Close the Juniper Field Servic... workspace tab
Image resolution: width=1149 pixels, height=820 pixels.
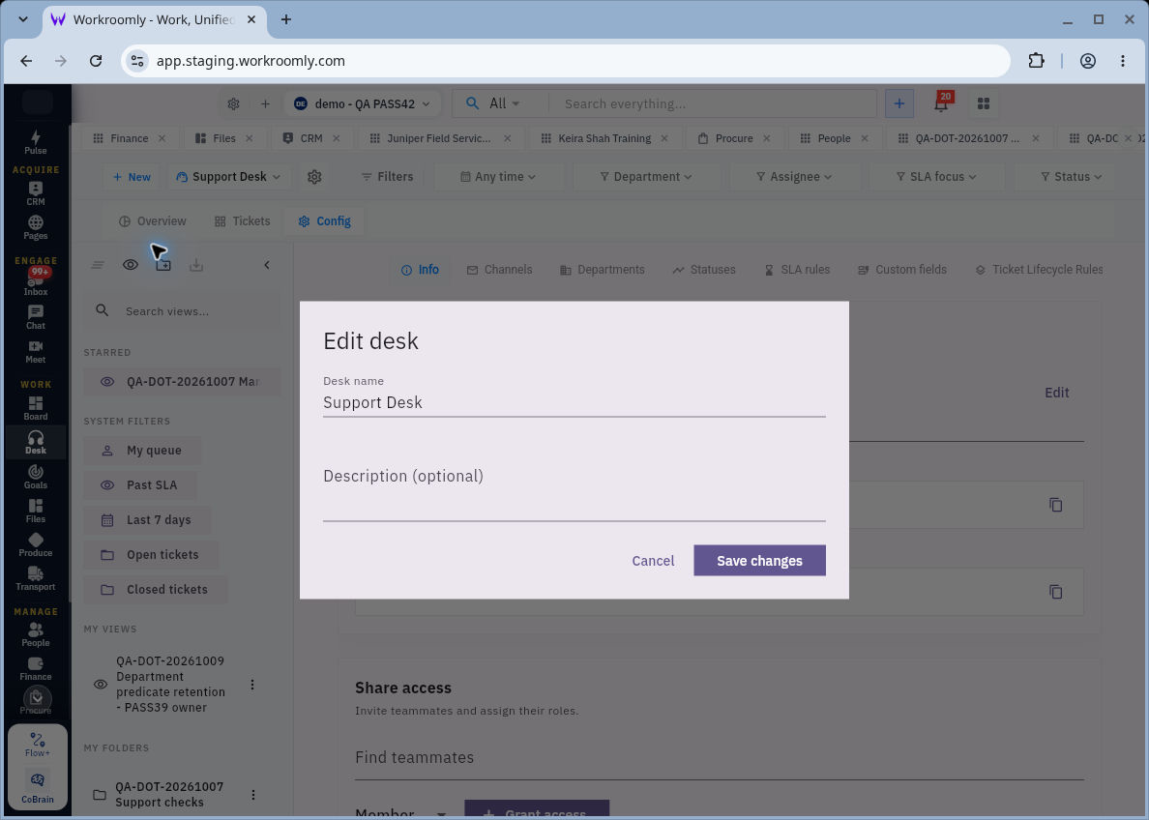[508, 138]
